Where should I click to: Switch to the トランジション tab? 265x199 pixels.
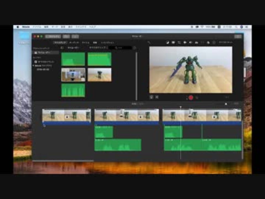[x=107, y=43]
